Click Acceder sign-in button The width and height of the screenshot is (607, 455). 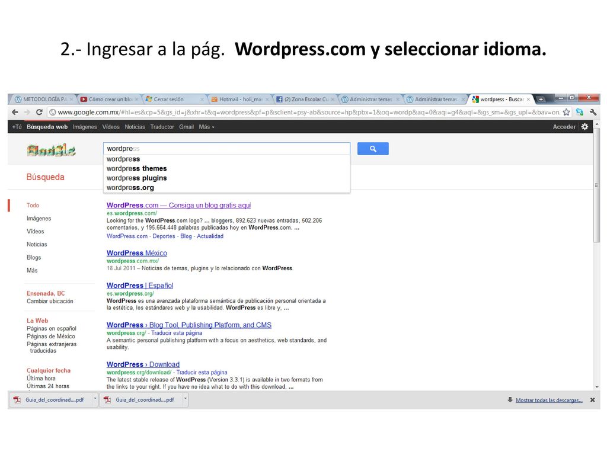tap(564, 127)
